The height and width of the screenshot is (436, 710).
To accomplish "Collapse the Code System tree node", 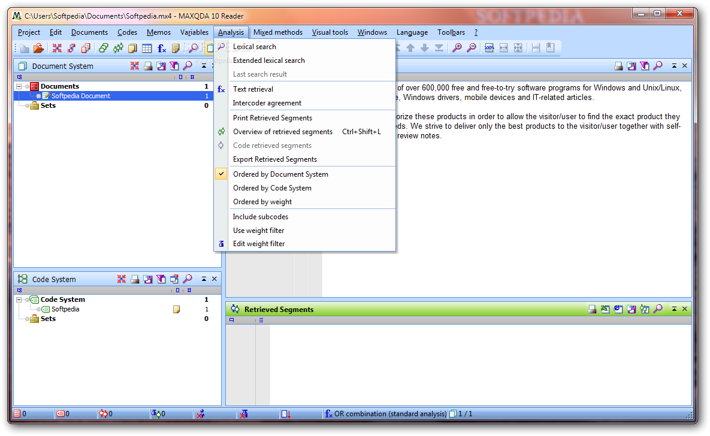I will point(19,299).
